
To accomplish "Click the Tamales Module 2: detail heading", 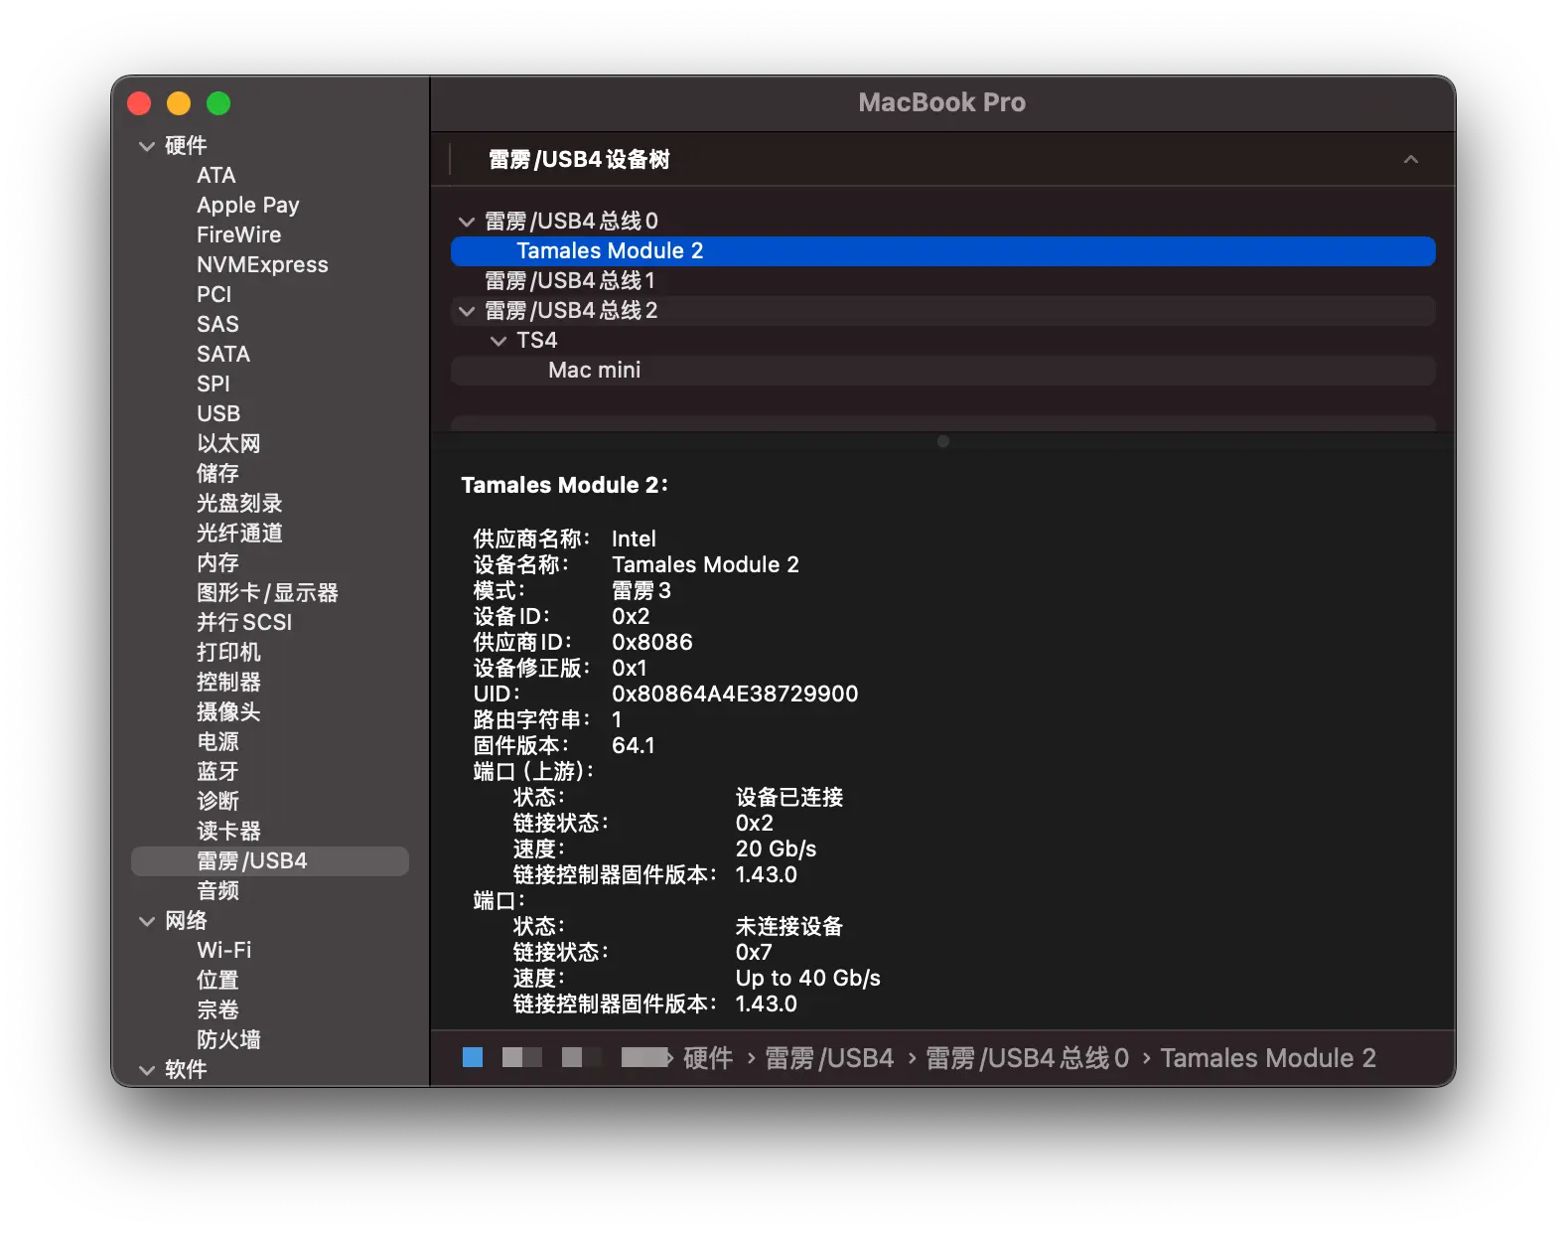I will pyautogui.click(x=564, y=485).
